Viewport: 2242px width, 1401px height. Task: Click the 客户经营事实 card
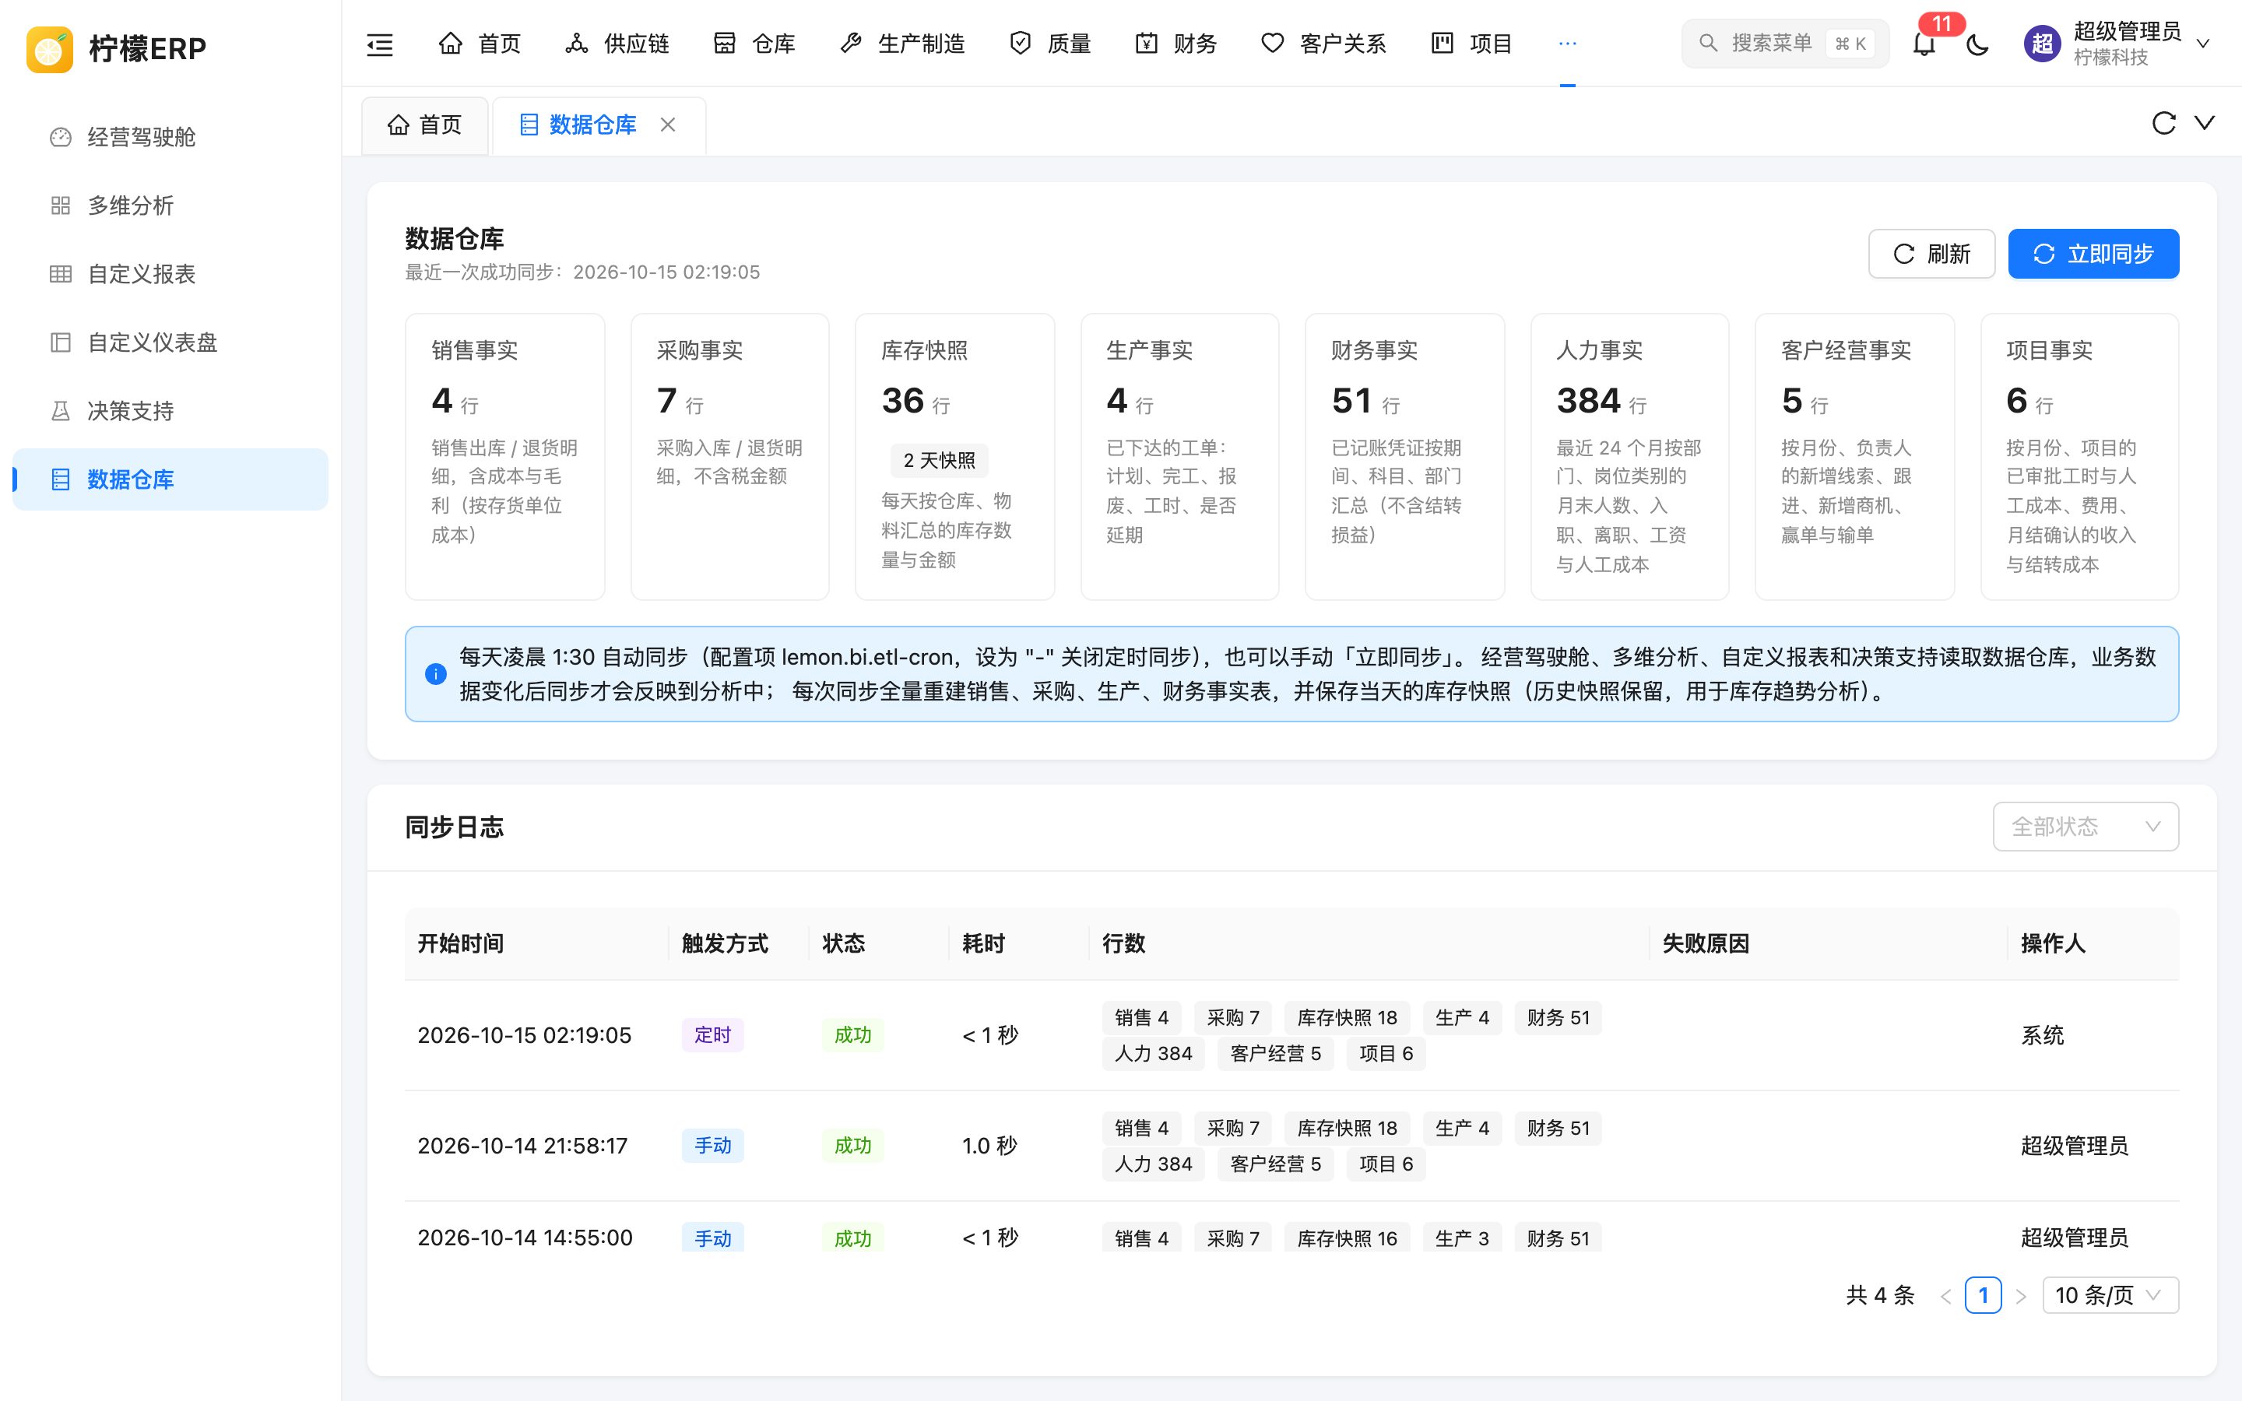click(1856, 457)
